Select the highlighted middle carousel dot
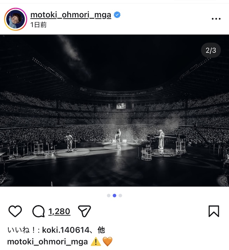The width and height of the screenshot is (229, 250). click(114, 195)
